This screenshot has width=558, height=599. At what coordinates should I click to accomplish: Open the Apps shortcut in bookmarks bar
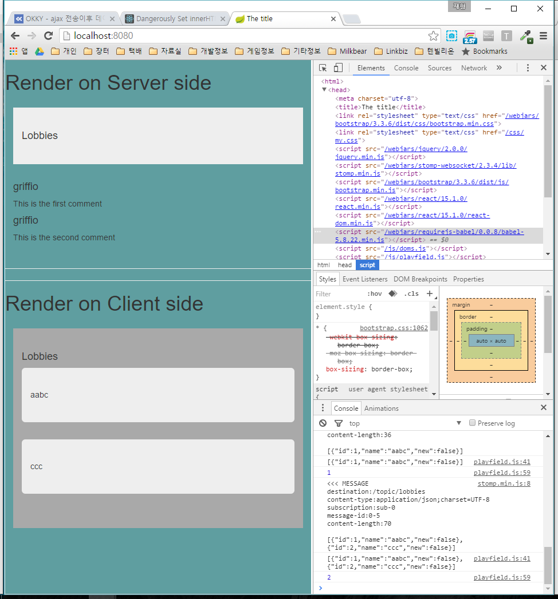tap(18, 51)
